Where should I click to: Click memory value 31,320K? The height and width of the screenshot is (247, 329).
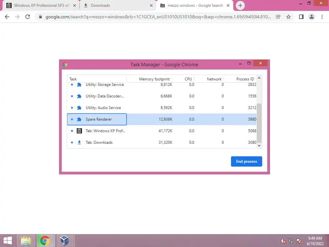[x=165, y=142]
